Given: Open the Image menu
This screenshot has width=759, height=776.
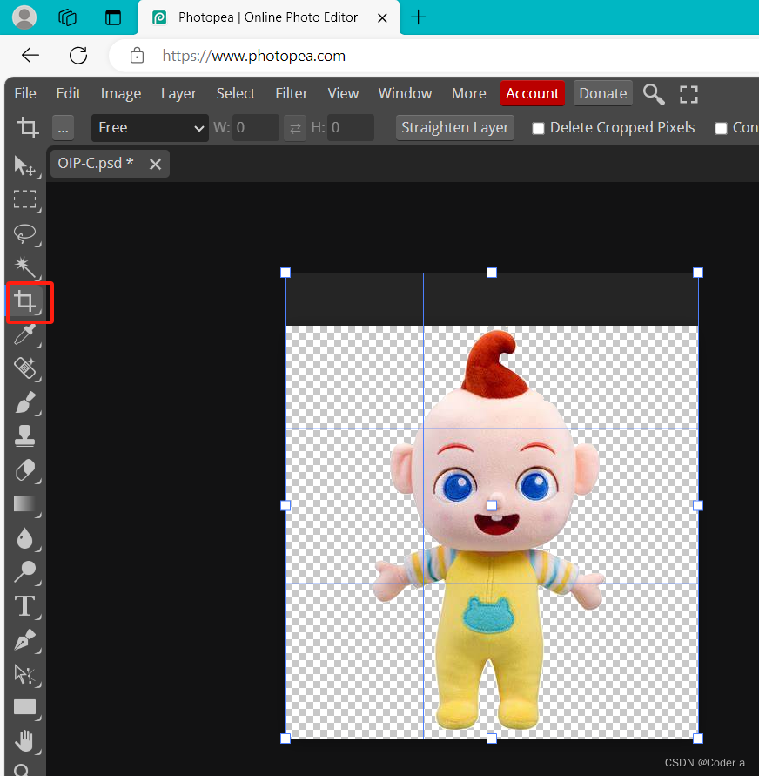Looking at the screenshot, I should point(121,93).
